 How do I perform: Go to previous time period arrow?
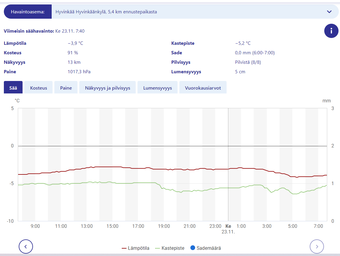click(x=26, y=246)
